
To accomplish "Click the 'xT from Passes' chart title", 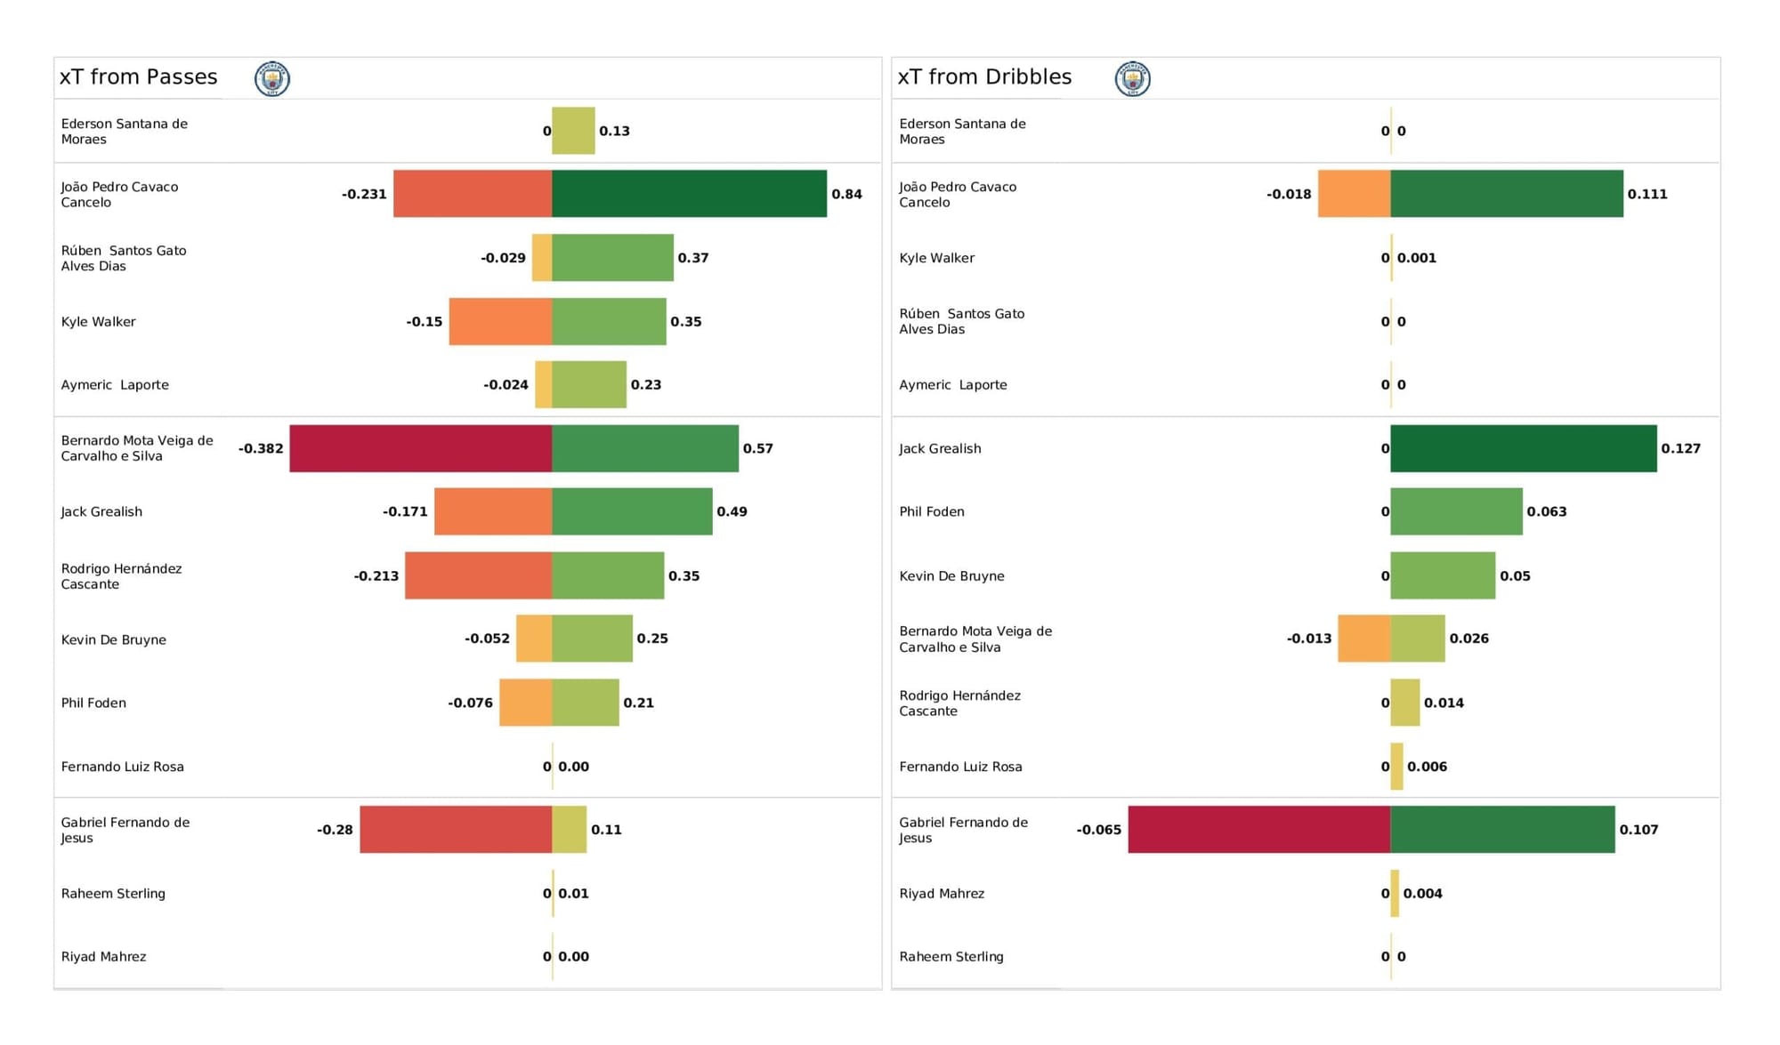I will [x=138, y=76].
